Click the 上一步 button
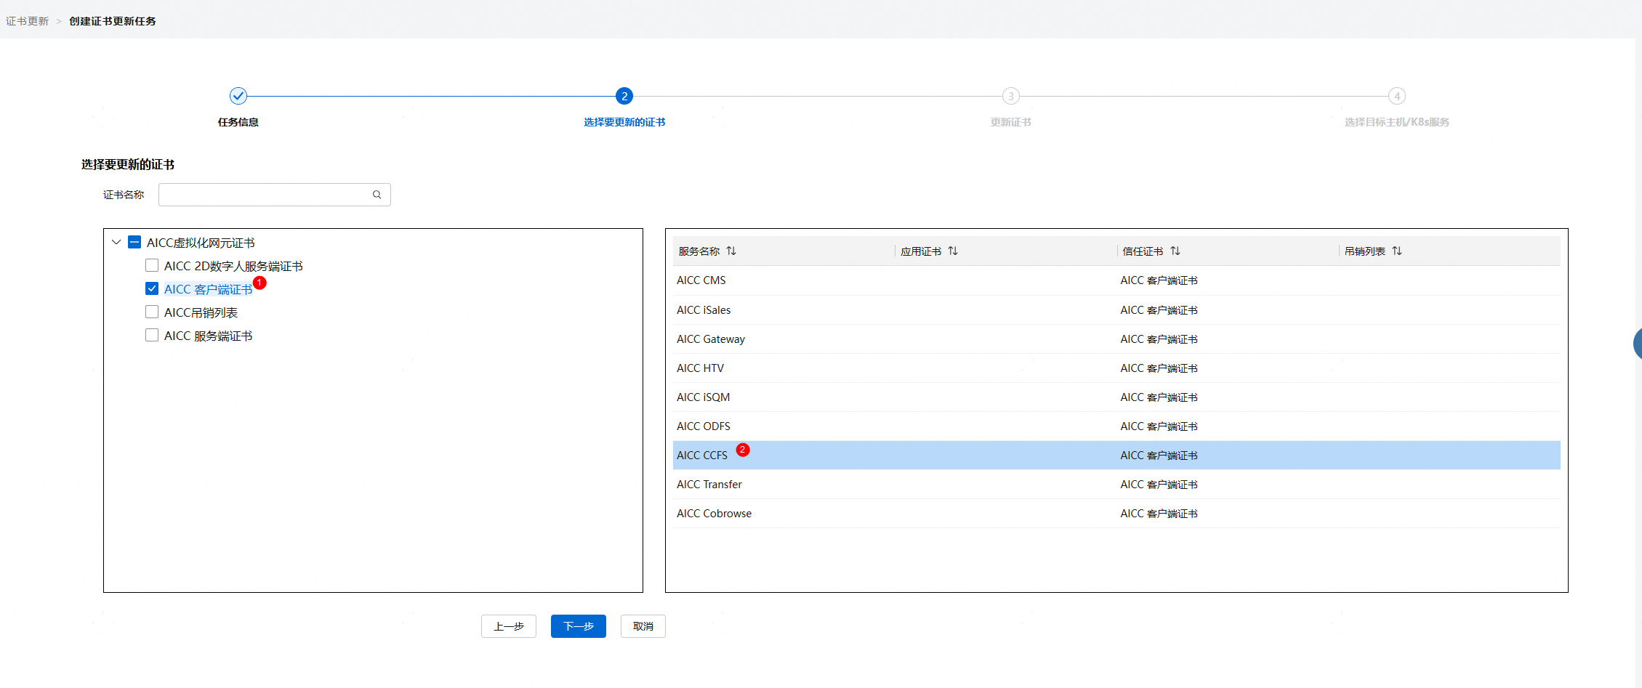Screen dimensions: 1642x688 tap(509, 626)
